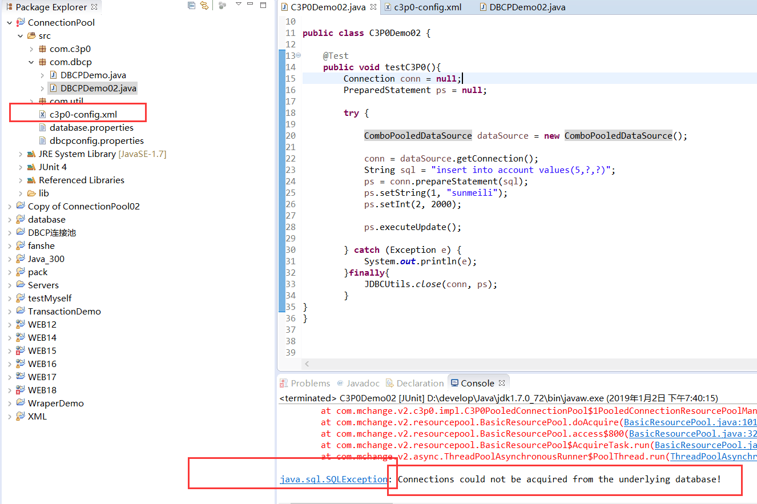The width and height of the screenshot is (757, 504).
Task: Select the JUnit 4 library icon
Action: click(x=31, y=167)
